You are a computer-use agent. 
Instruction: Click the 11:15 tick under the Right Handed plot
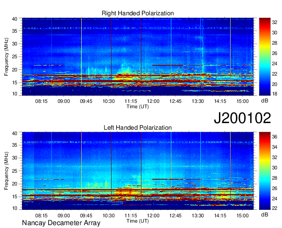131,101
